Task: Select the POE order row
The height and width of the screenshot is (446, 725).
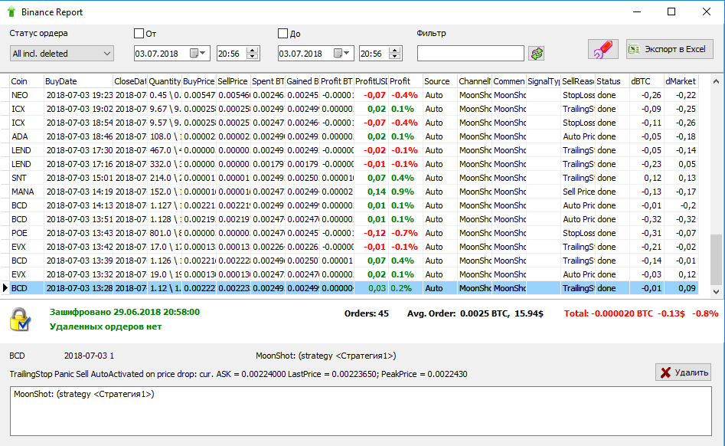Action: click(354, 233)
